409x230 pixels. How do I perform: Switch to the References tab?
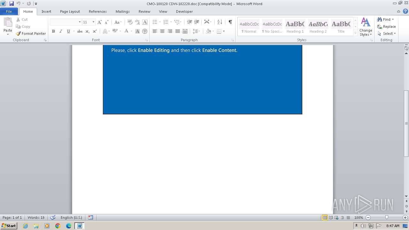(98, 11)
